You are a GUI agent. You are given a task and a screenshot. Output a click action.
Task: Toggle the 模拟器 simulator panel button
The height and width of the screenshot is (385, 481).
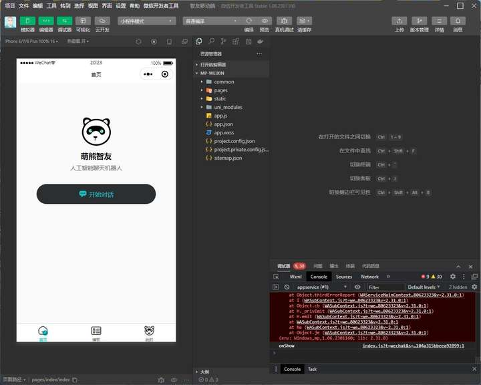point(27,21)
